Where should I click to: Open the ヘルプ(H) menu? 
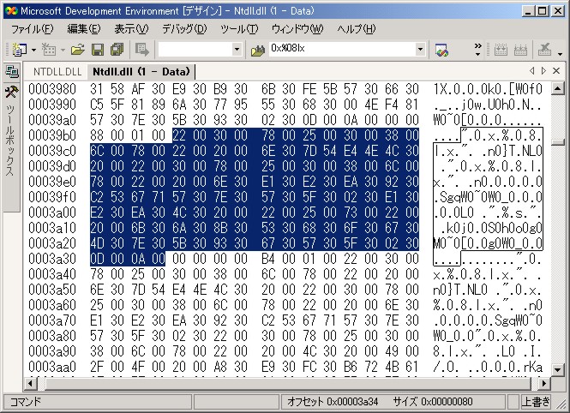coord(357,28)
